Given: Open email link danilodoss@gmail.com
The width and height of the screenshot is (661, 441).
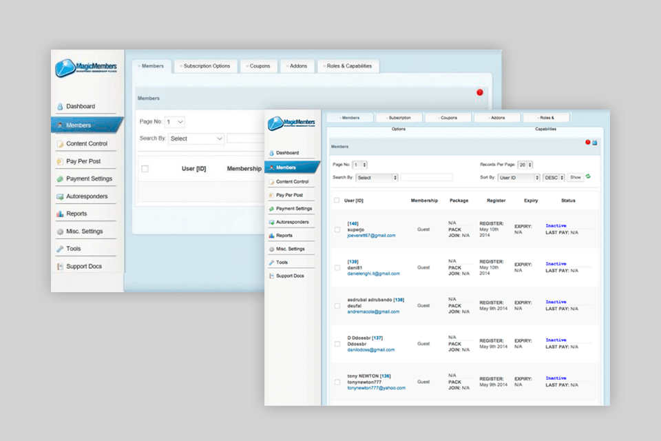Looking at the screenshot, I should tap(371, 350).
